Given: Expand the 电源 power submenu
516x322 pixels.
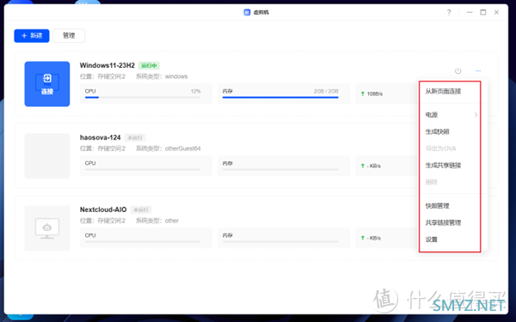Looking at the screenshot, I should click(451, 115).
